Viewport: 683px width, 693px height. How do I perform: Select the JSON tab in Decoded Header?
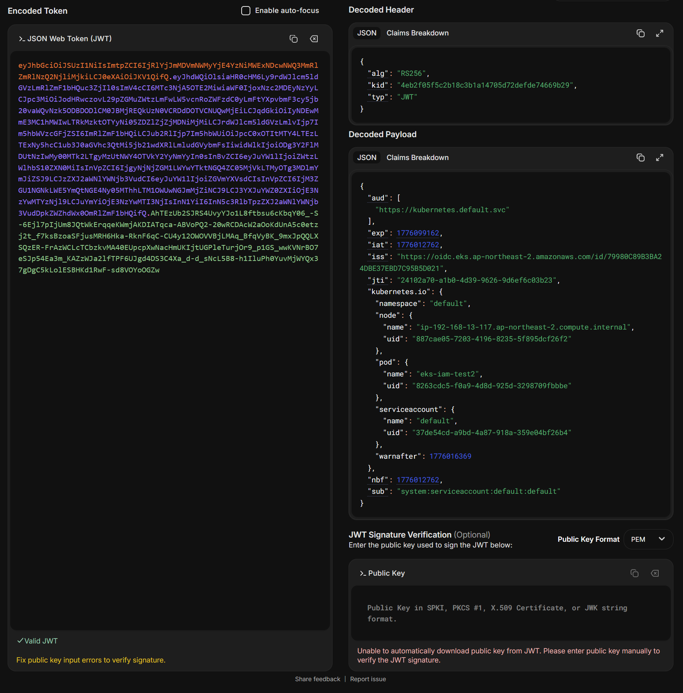pos(366,33)
